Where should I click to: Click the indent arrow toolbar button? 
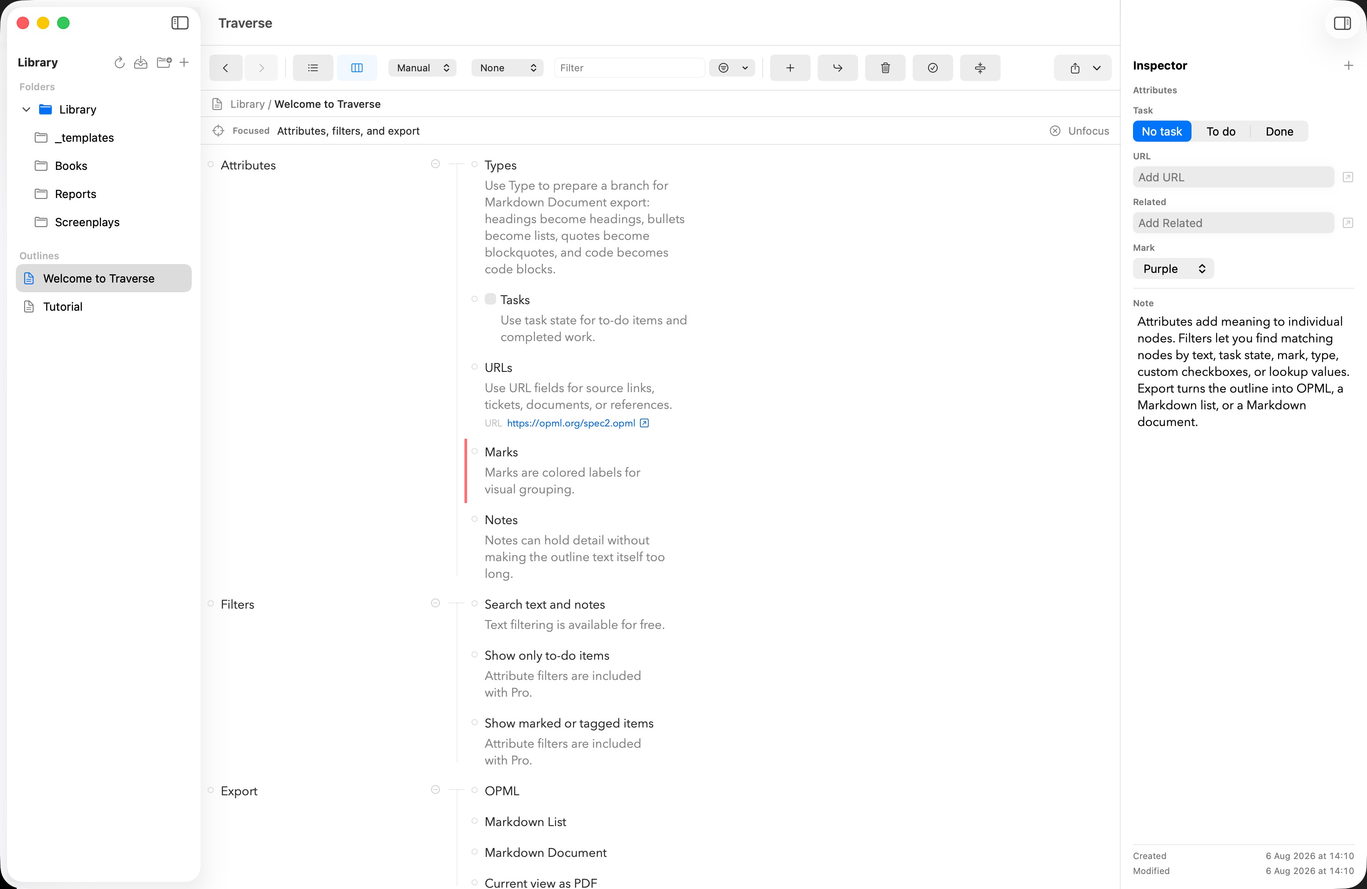837,68
